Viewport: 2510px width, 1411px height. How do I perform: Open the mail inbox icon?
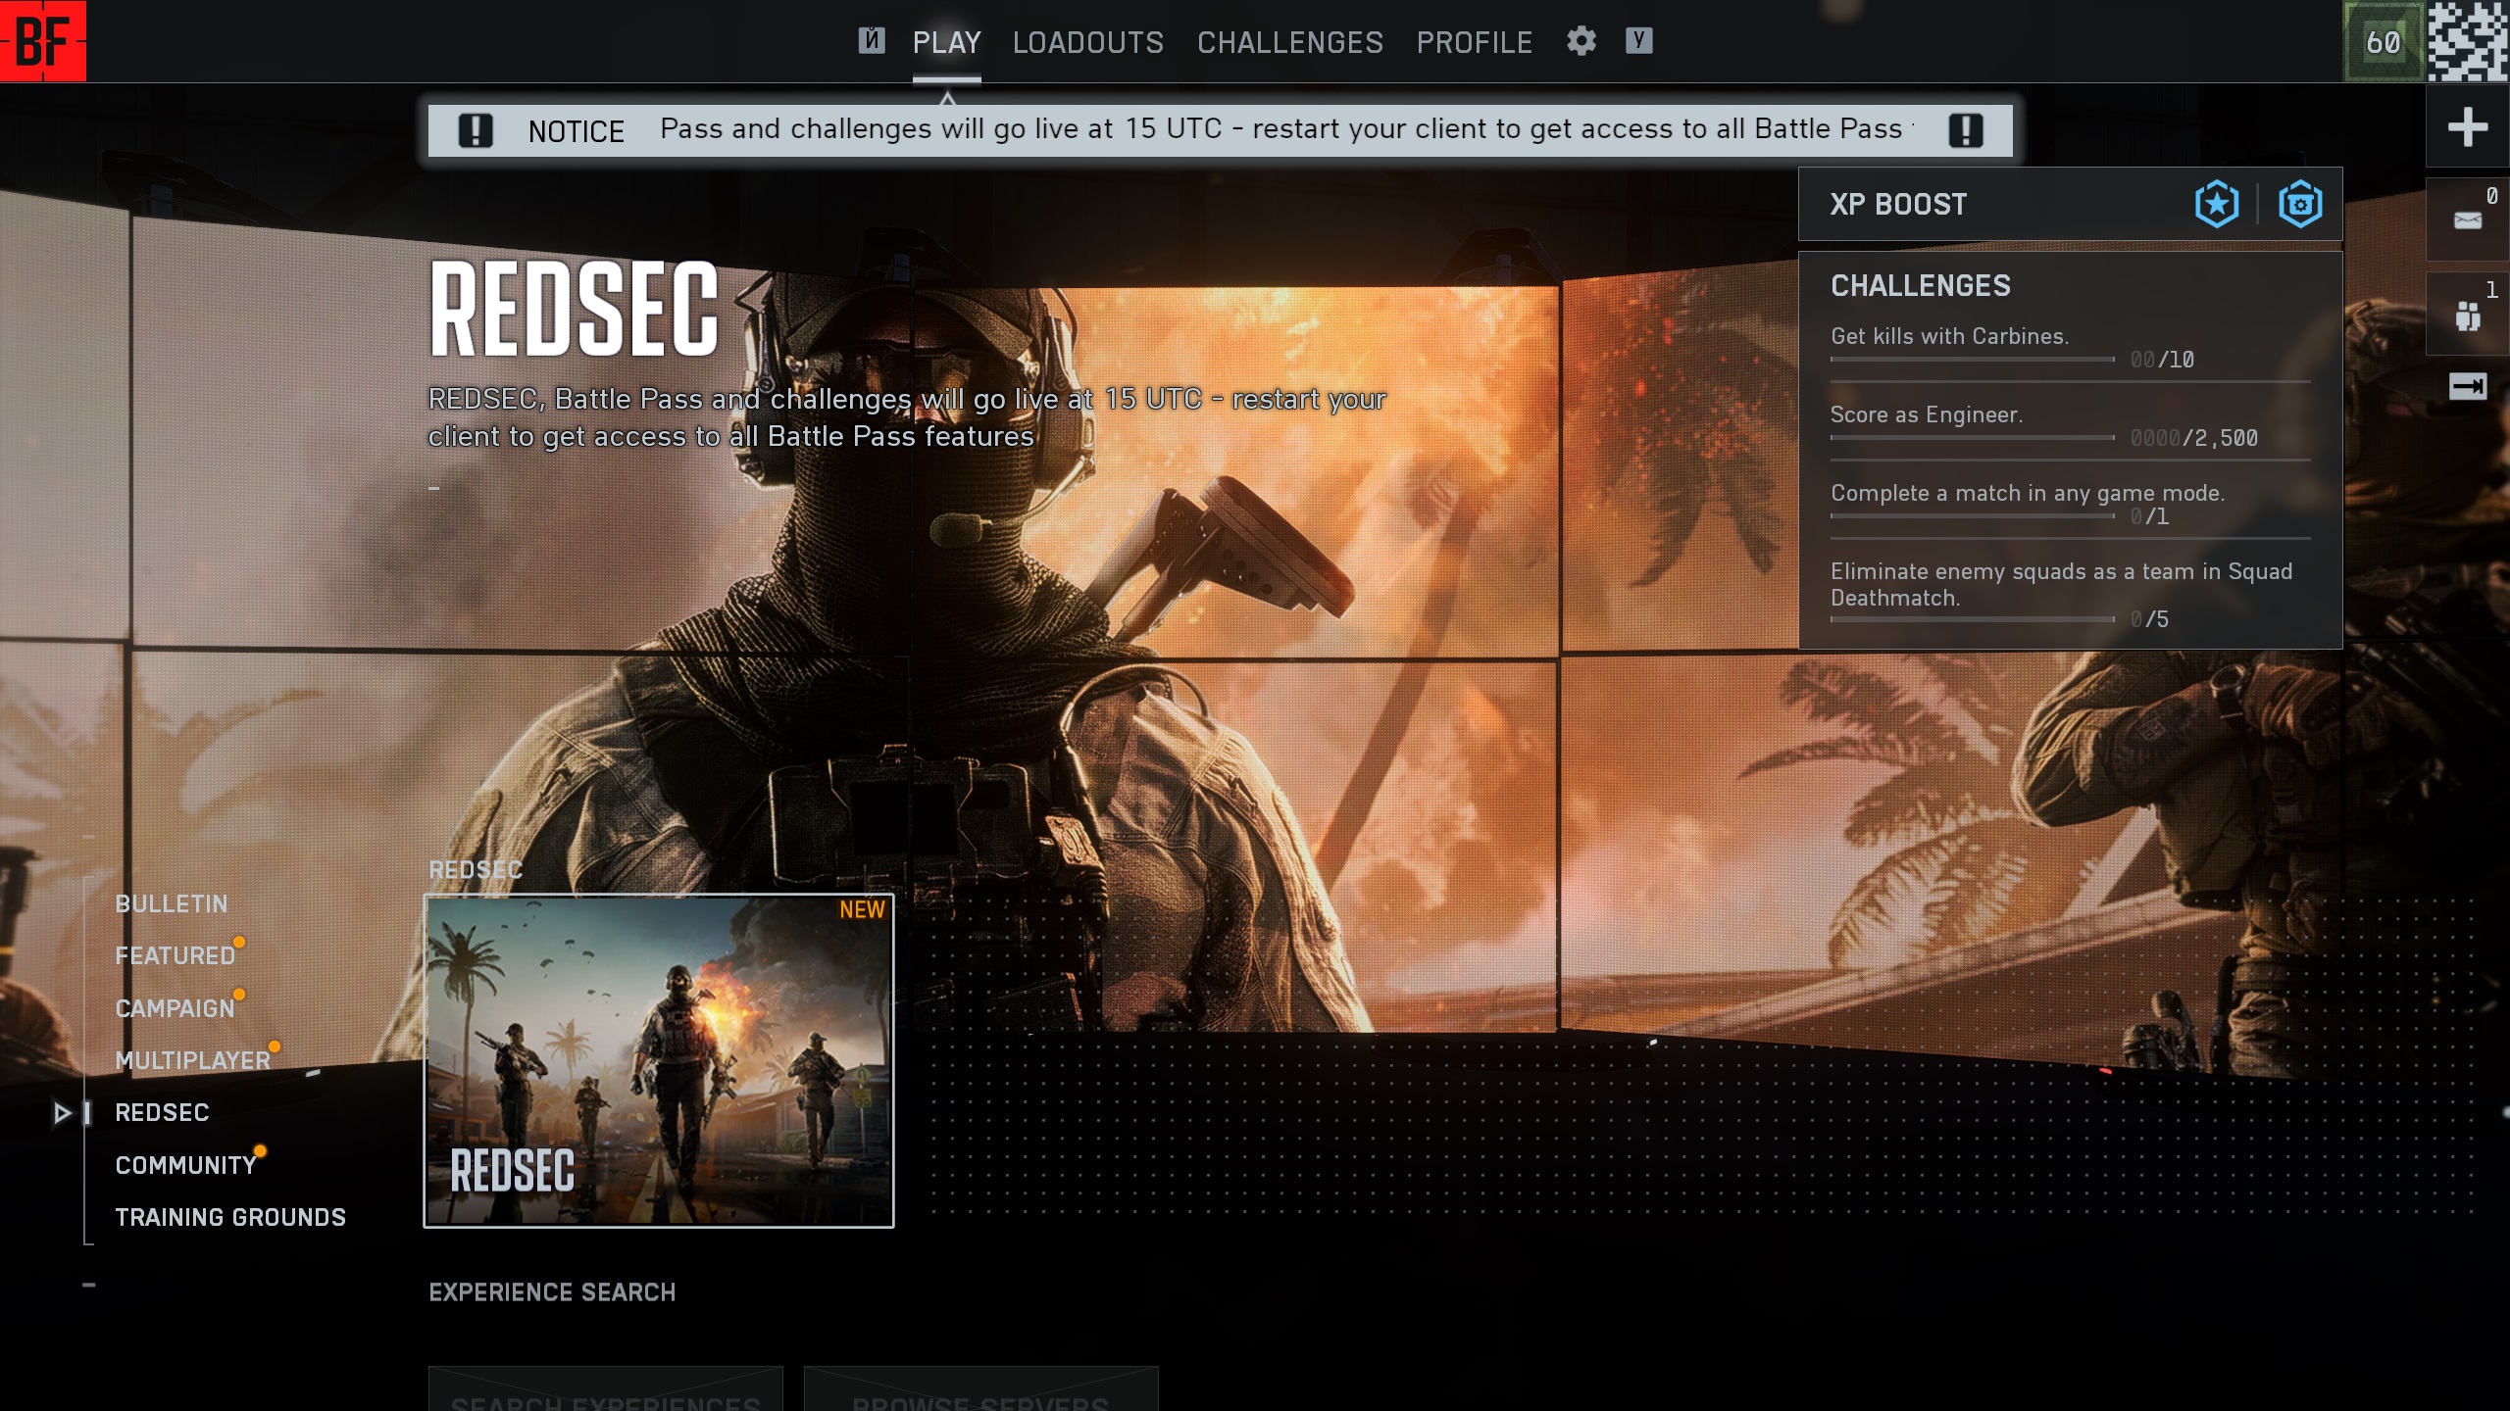coord(2467,220)
